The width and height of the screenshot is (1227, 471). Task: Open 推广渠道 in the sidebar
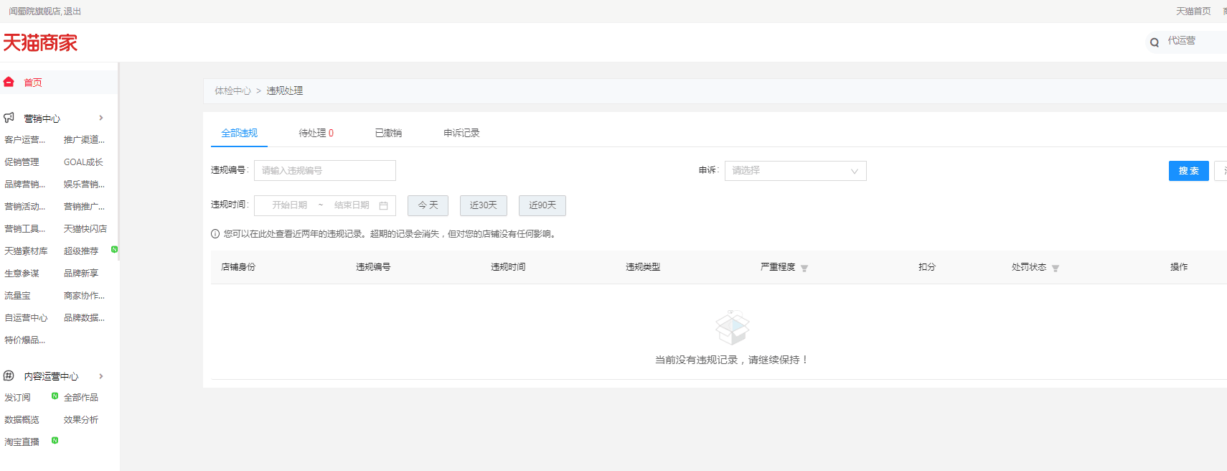[84, 140]
